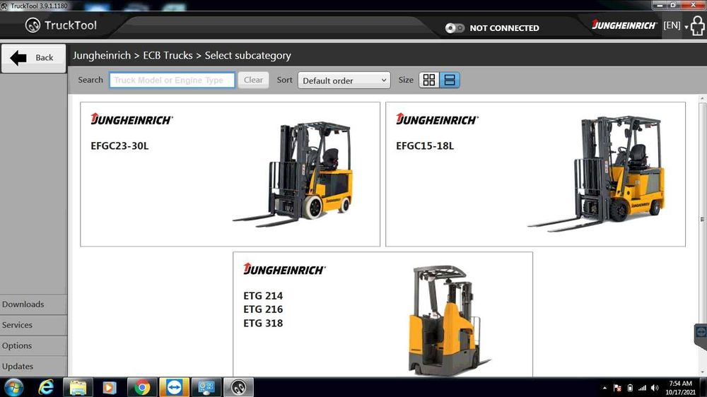
Task: Click the Action Center flag icon
Action: pos(618,388)
